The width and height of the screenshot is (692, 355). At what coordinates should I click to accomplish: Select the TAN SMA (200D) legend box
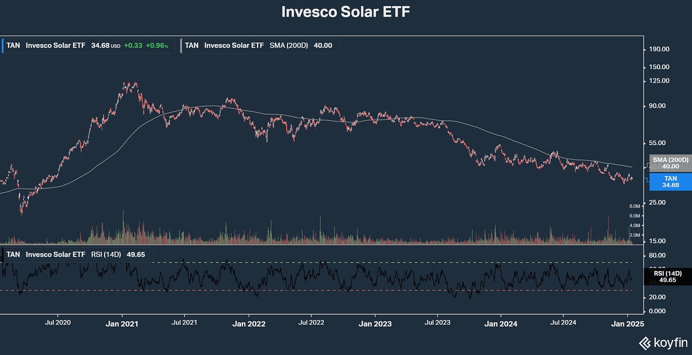tap(260, 46)
